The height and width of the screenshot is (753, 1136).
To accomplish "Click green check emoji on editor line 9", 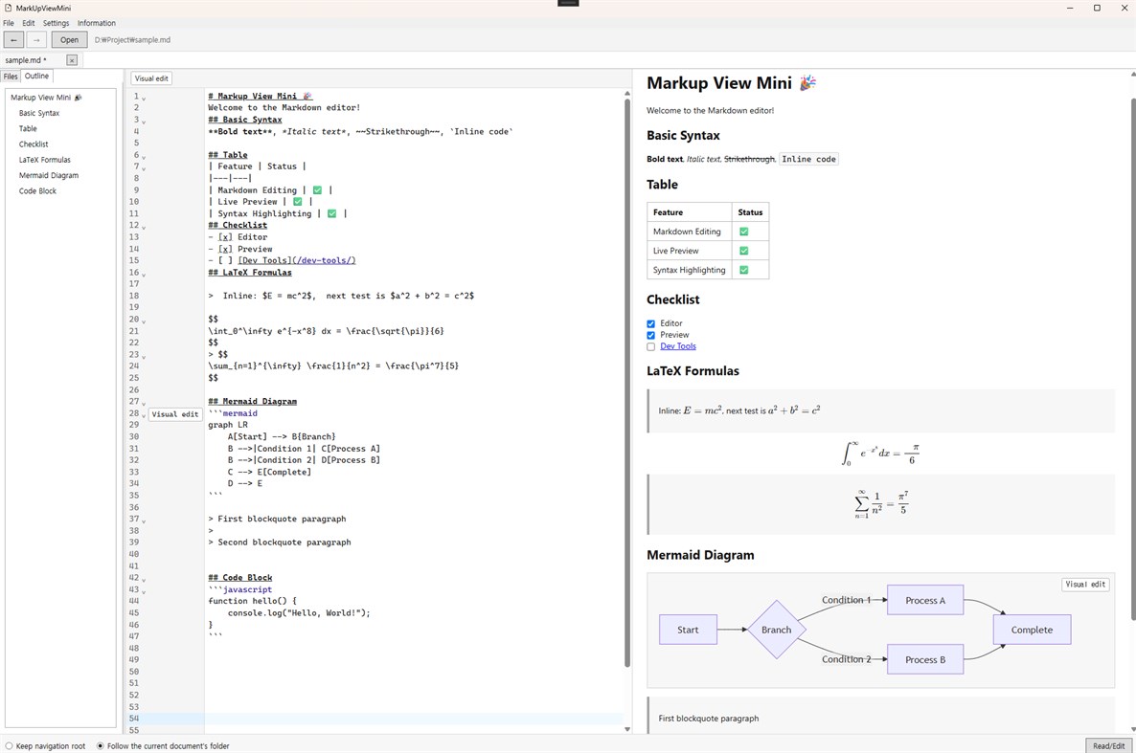I will [x=317, y=189].
